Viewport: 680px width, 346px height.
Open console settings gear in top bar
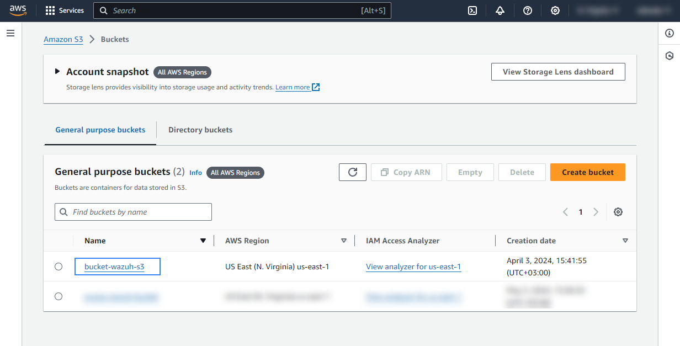point(555,10)
